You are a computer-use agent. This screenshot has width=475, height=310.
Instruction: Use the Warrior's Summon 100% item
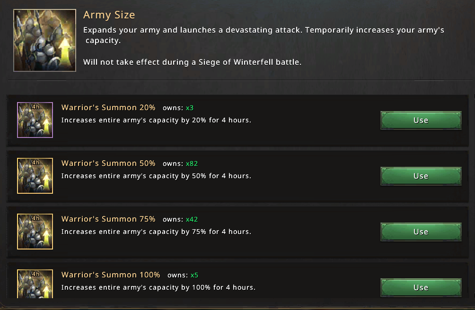point(421,287)
